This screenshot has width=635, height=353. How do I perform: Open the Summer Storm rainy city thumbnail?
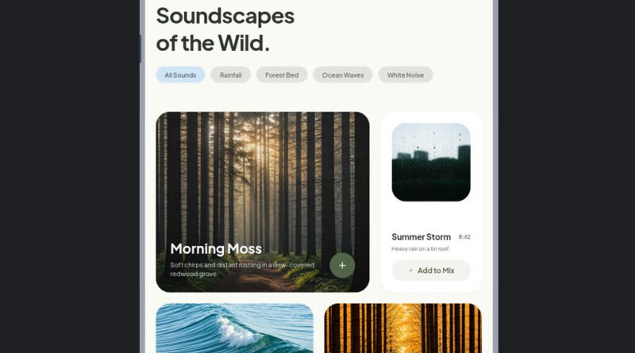(x=431, y=162)
